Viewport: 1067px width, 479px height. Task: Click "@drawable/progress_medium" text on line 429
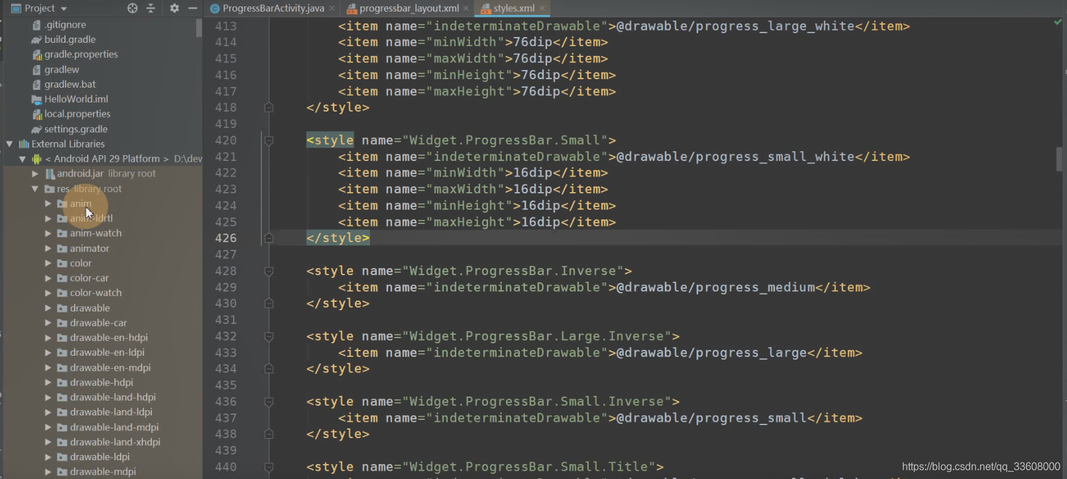(x=715, y=288)
